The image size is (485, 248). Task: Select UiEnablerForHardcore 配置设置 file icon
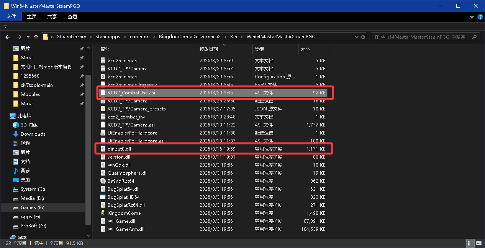click(x=103, y=133)
